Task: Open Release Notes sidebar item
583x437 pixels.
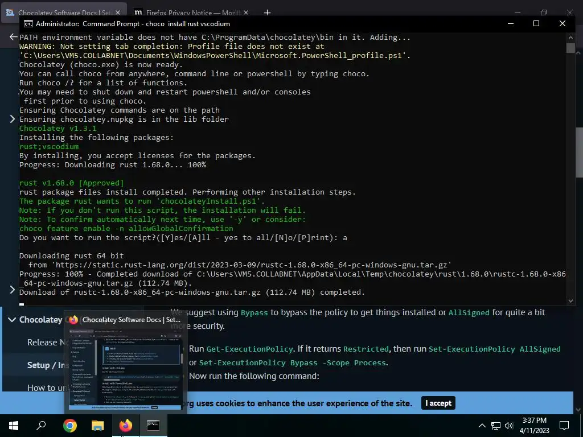Action: coord(48,342)
